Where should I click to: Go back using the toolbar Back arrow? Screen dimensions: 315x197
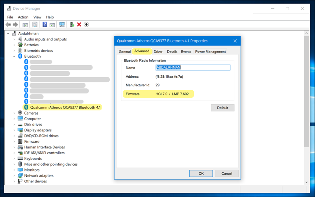coord(8,25)
